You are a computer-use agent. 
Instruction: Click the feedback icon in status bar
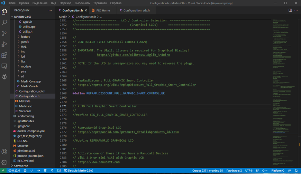tap(290, 170)
